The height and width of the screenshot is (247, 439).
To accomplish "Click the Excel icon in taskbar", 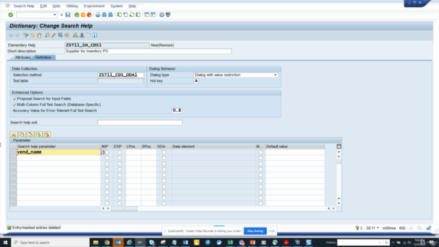I will pos(230,242).
